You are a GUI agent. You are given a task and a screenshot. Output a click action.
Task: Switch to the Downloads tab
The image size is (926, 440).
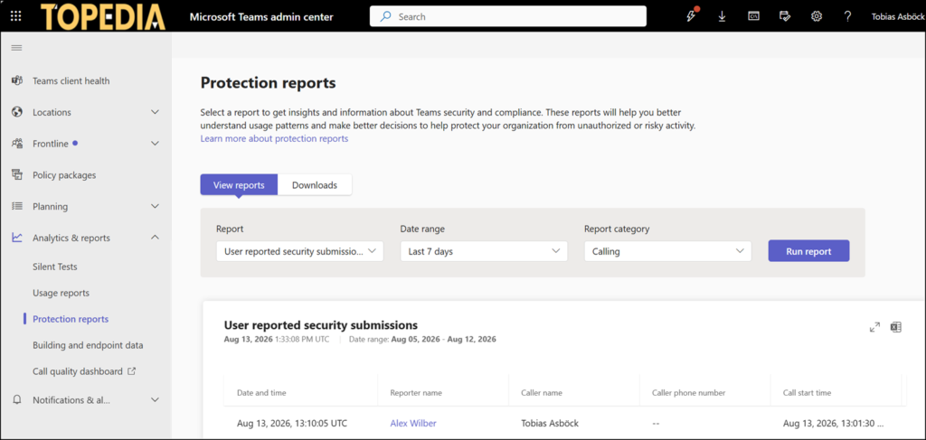coord(315,184)
